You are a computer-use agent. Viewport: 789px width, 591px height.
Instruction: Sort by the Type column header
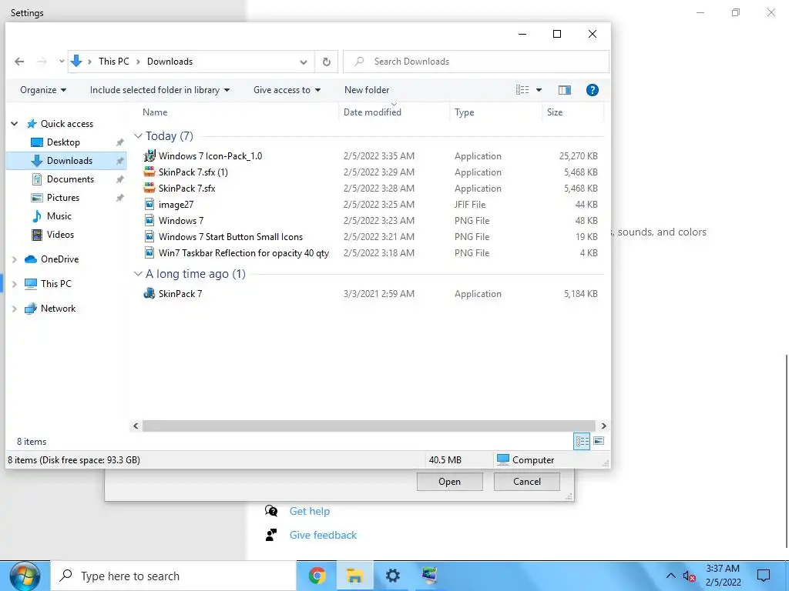pos(465,112)
